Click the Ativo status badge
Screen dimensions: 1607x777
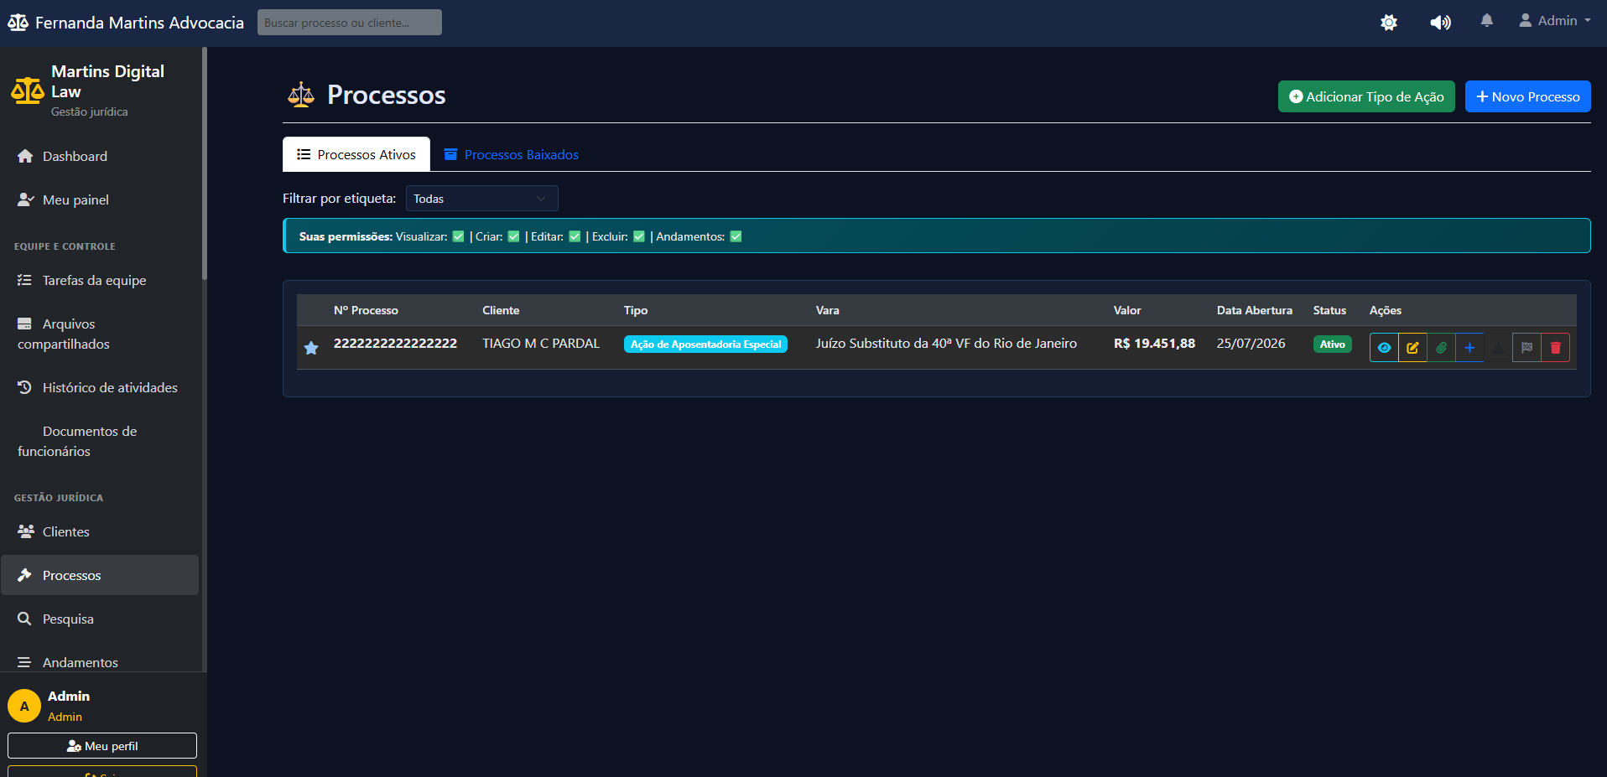point(1332,344)
